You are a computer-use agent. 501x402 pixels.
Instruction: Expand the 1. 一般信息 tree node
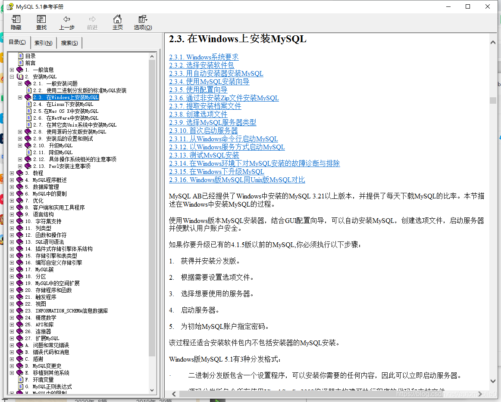tap(12, 70)
